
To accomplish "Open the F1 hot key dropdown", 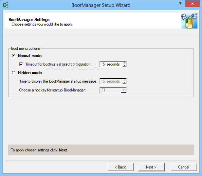I will [123, 90].
